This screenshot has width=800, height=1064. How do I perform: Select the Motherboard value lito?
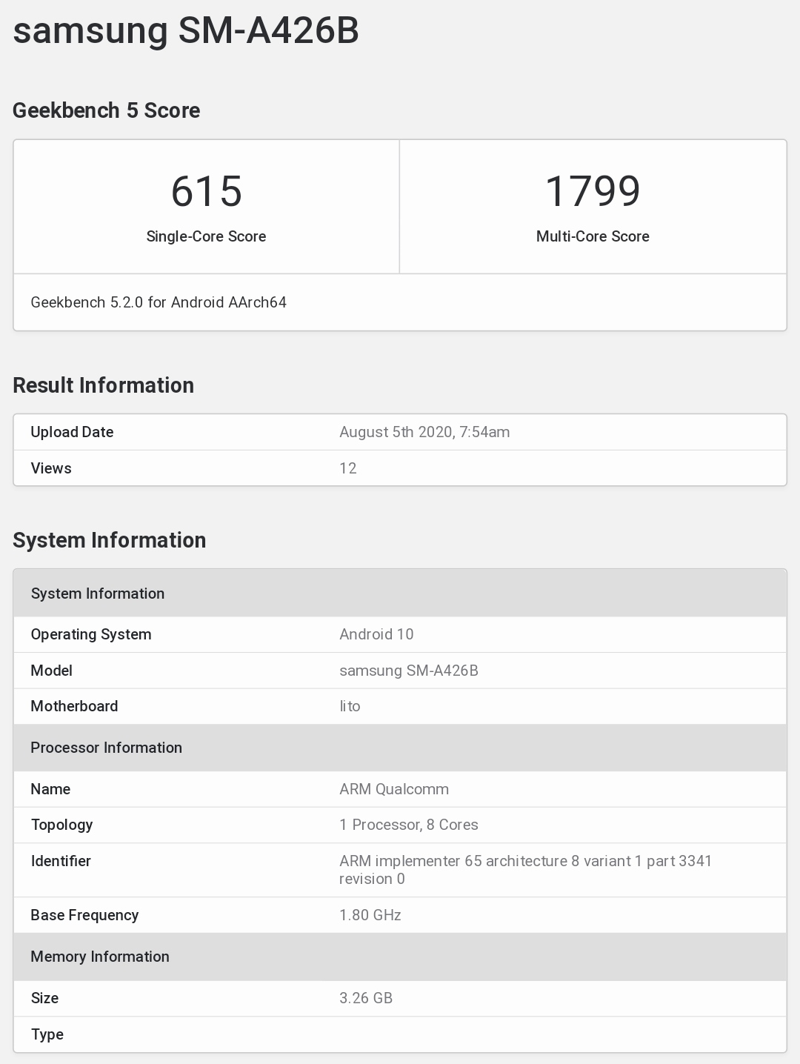[x=350, y=706]
